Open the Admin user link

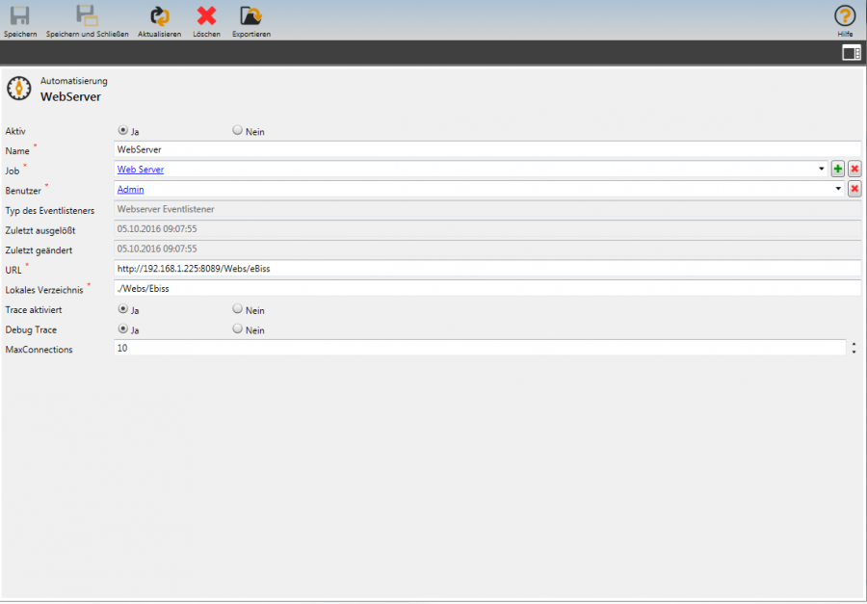(130, 189)
